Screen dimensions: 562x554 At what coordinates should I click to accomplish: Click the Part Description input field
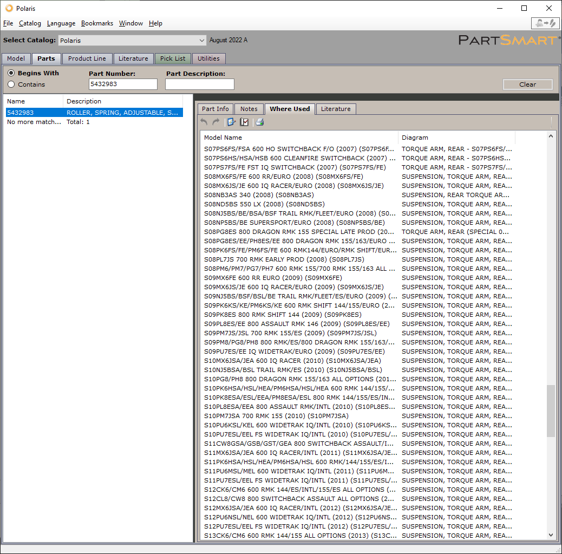tap(200, 84)
